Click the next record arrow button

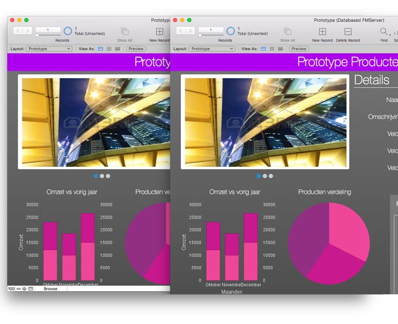coord(191,30)
